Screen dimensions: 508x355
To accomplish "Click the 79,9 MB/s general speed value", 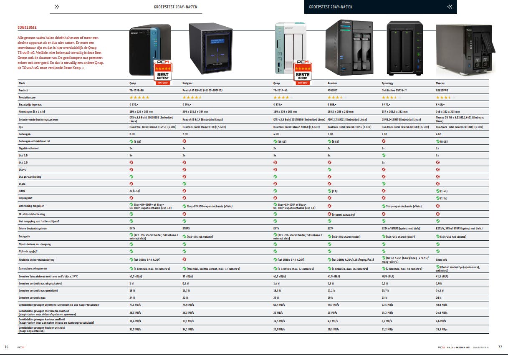I will point(189,305).
